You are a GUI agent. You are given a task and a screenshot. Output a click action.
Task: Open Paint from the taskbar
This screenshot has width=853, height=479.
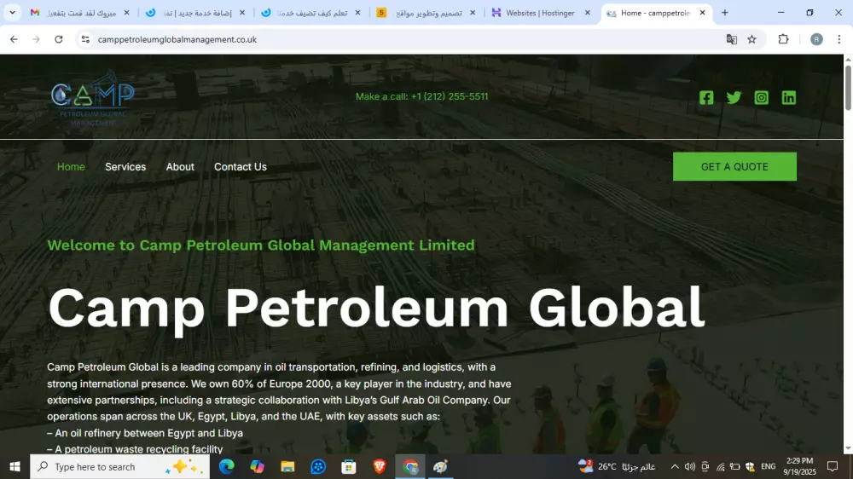click(440, 466)
